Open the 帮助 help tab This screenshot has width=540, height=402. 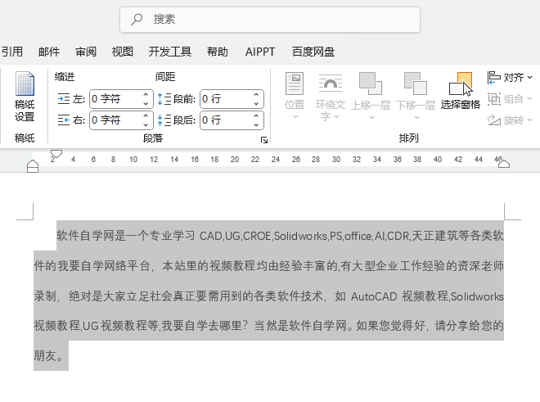218,52
